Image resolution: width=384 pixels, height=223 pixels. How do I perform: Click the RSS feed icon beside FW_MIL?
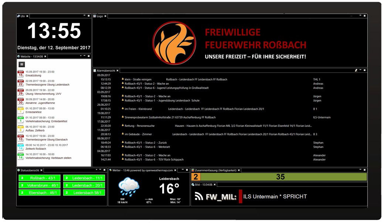click(199, 196)
